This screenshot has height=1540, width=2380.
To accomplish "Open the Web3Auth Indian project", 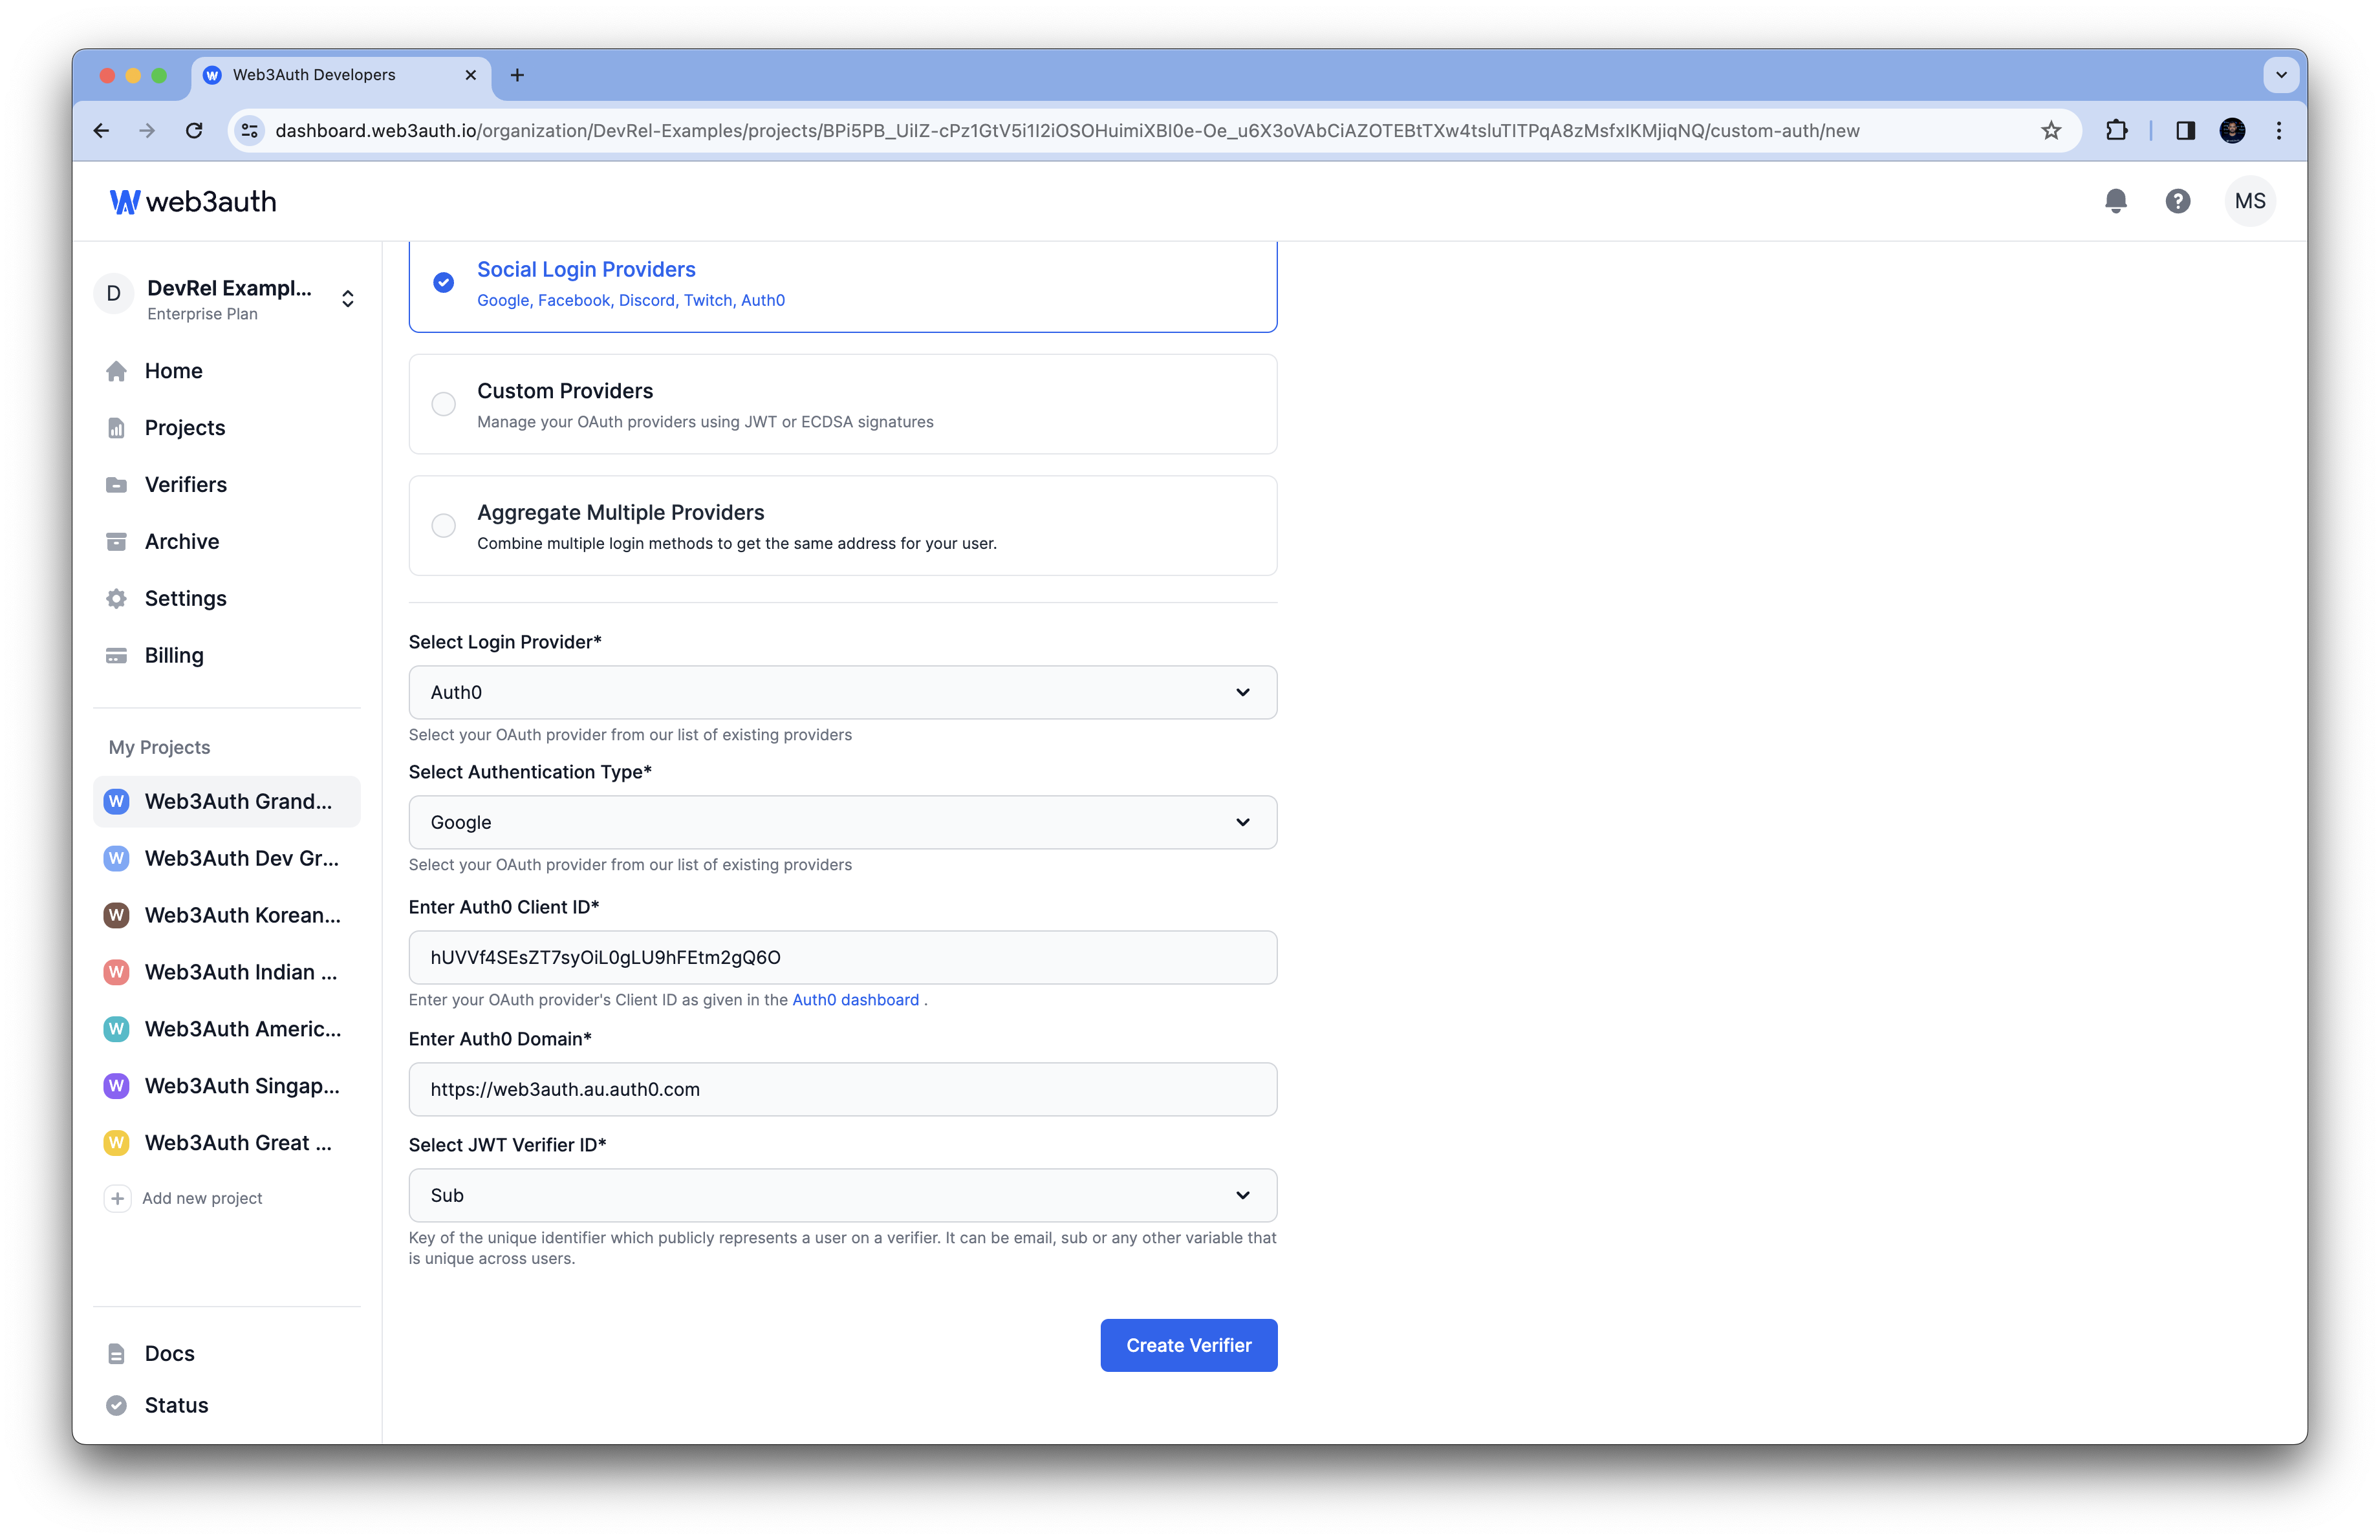I will pos(227,972).
